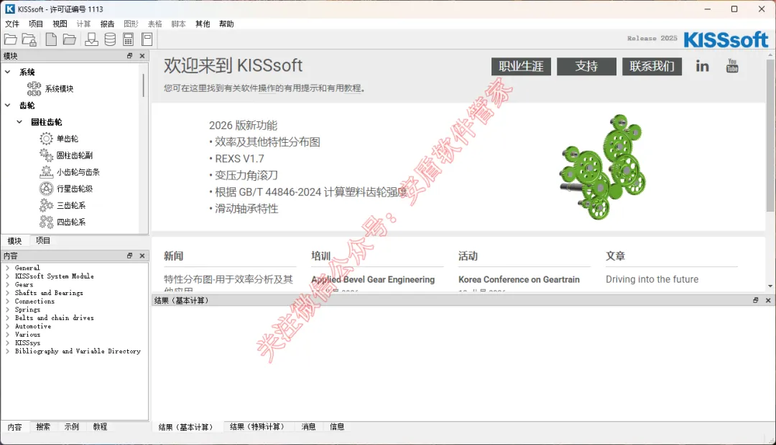Expand the Belts and chain drives node
The image size is (776, 445).
pos(7,318)
